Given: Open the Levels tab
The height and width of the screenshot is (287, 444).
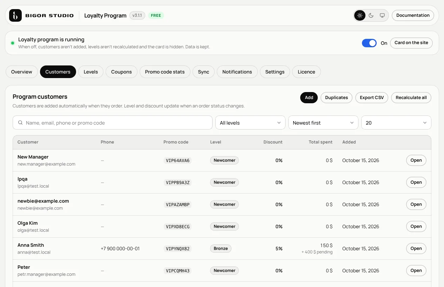Looking at the screenshot, I should [x=91, y=72].
